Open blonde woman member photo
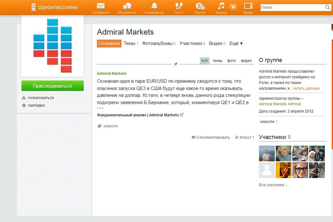The height and width of the screenshot is (222, 333). pos(284,153)
